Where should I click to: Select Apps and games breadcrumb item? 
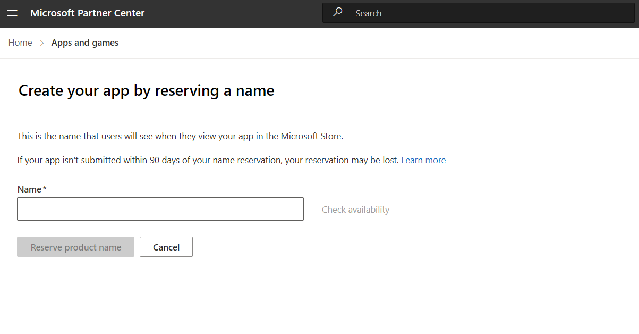(x=85, y=43)
